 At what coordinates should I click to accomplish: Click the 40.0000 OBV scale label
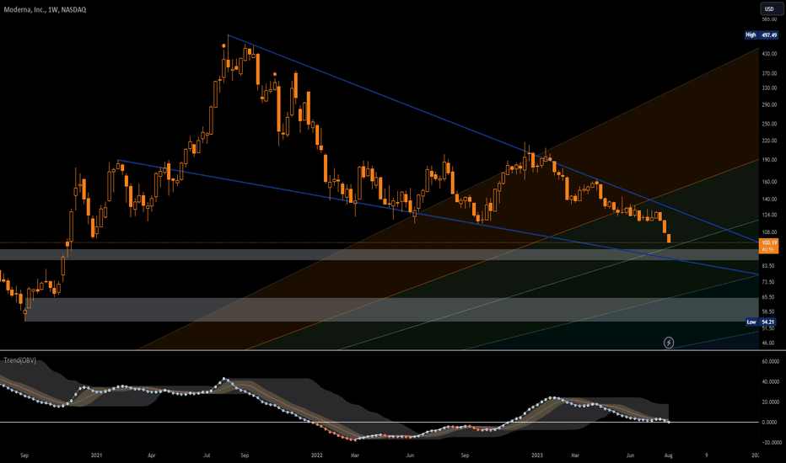770,382
